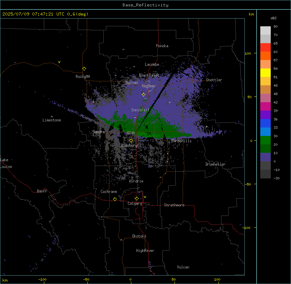The image size is (291, 284).
Task: Click the Limestone label
Action: [52, 120]
